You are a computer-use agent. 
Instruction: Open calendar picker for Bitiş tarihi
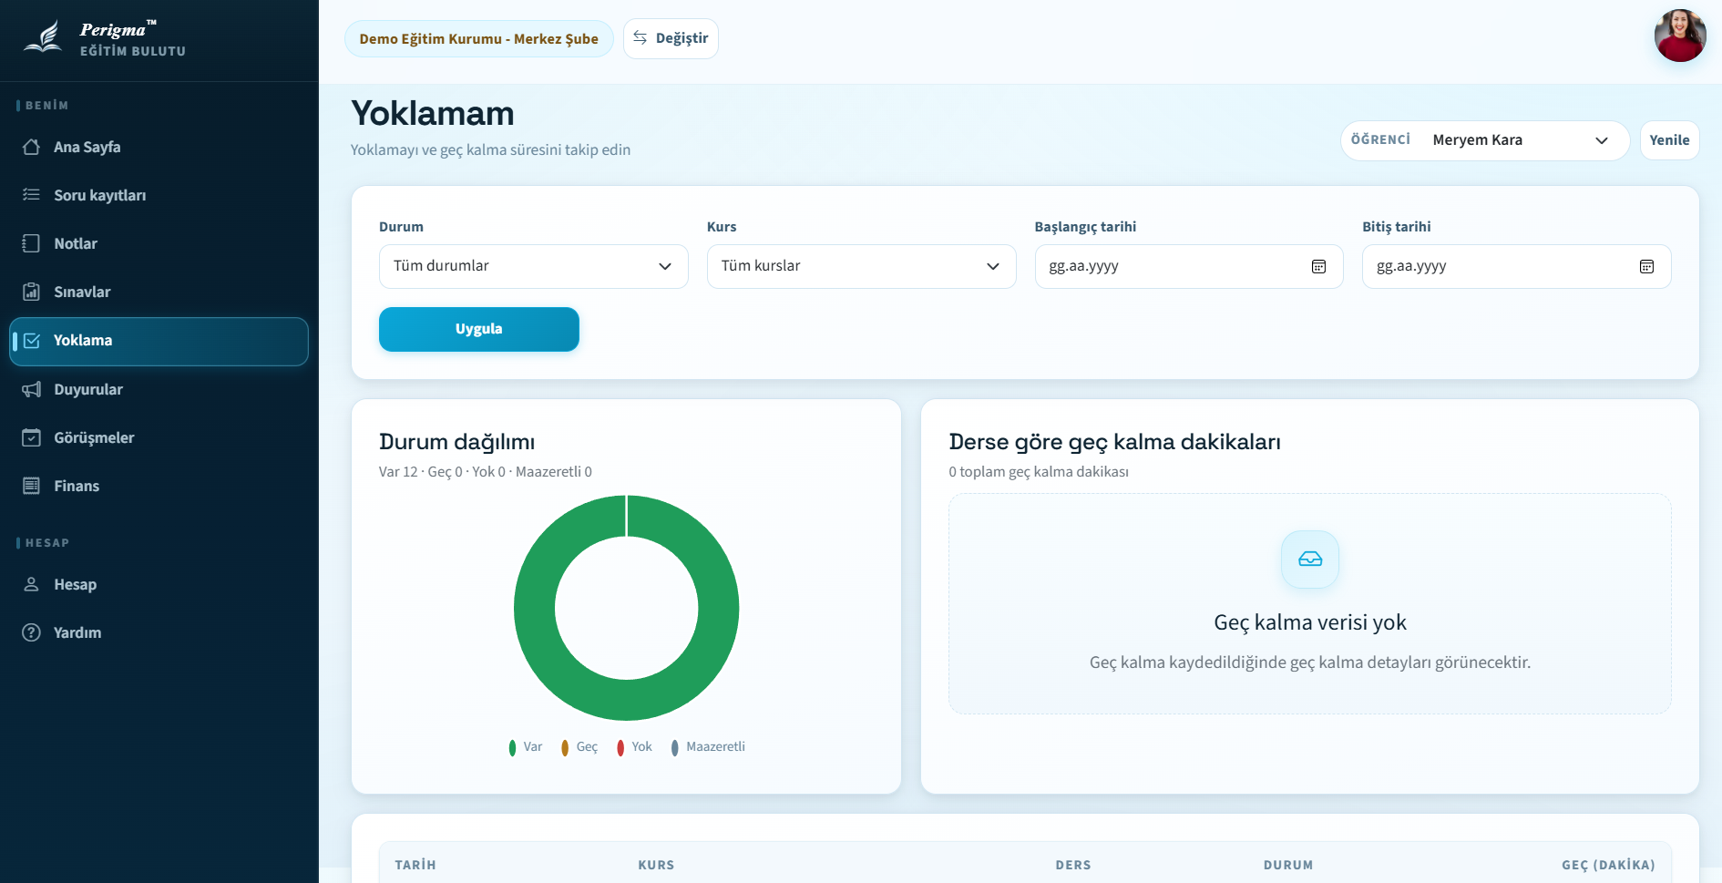point(1646,266)
